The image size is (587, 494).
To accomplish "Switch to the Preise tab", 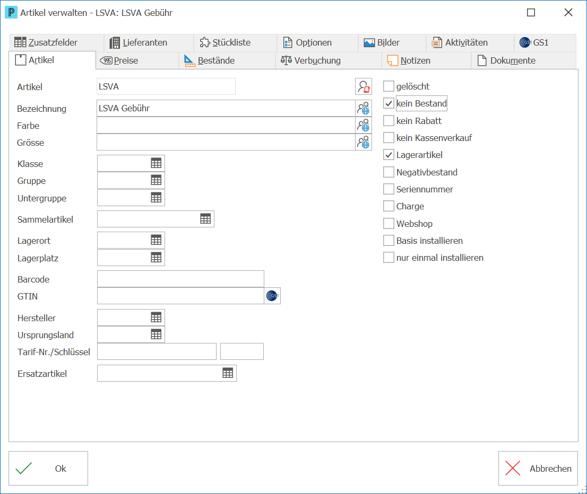I will [x=137, y=60].
